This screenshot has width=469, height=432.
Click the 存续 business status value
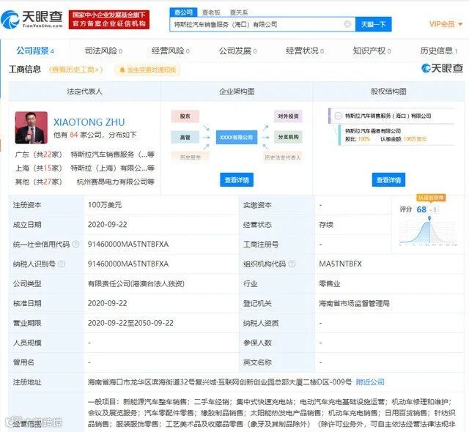(326, 224)
